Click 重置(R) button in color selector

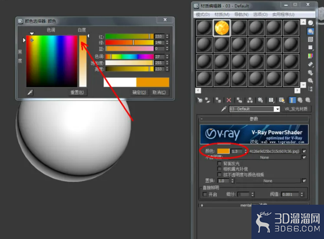77,92
